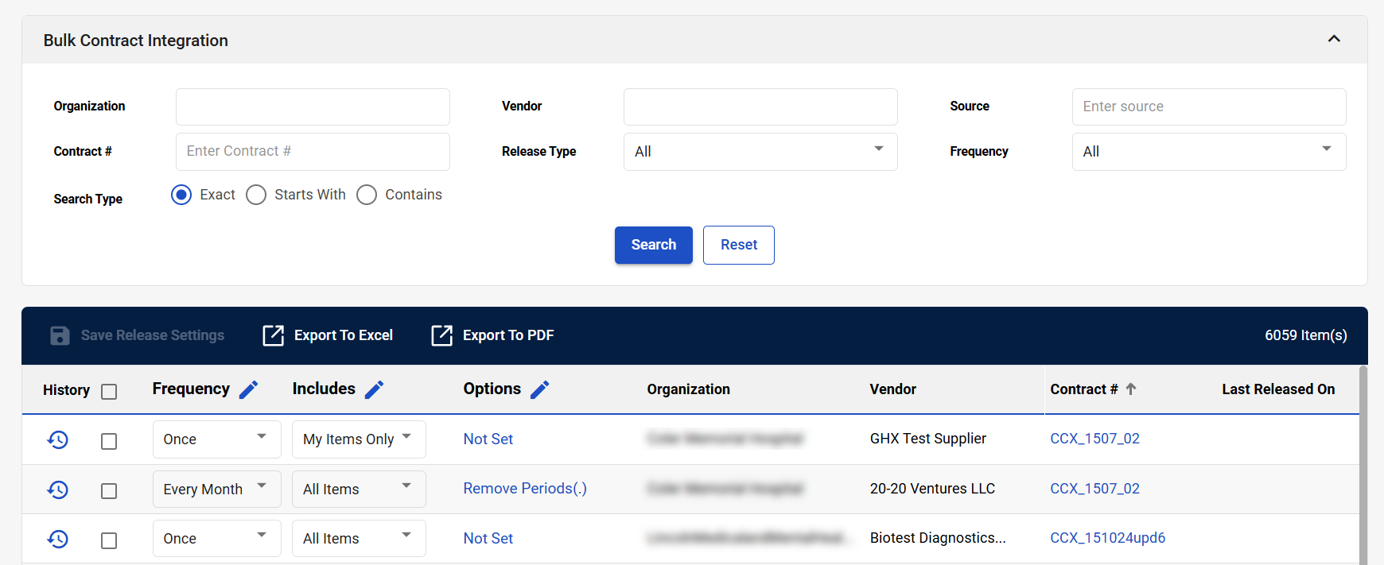The height and width of the screenshot is (565, 1384).
Task: Click the Options column edit pencil icon
Action: pyautogui.click(x=539, y=389)
